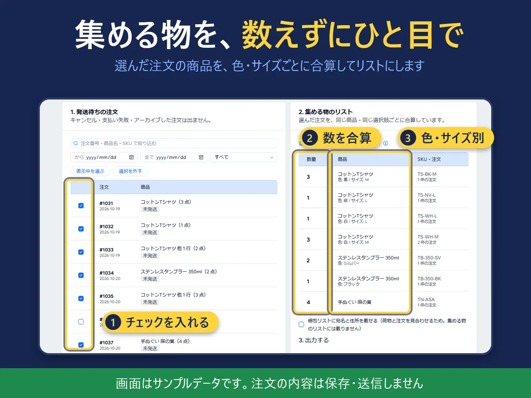Click the 3. 出力する section heading
The height and width of the screenshot is (398, 531).
314,340
